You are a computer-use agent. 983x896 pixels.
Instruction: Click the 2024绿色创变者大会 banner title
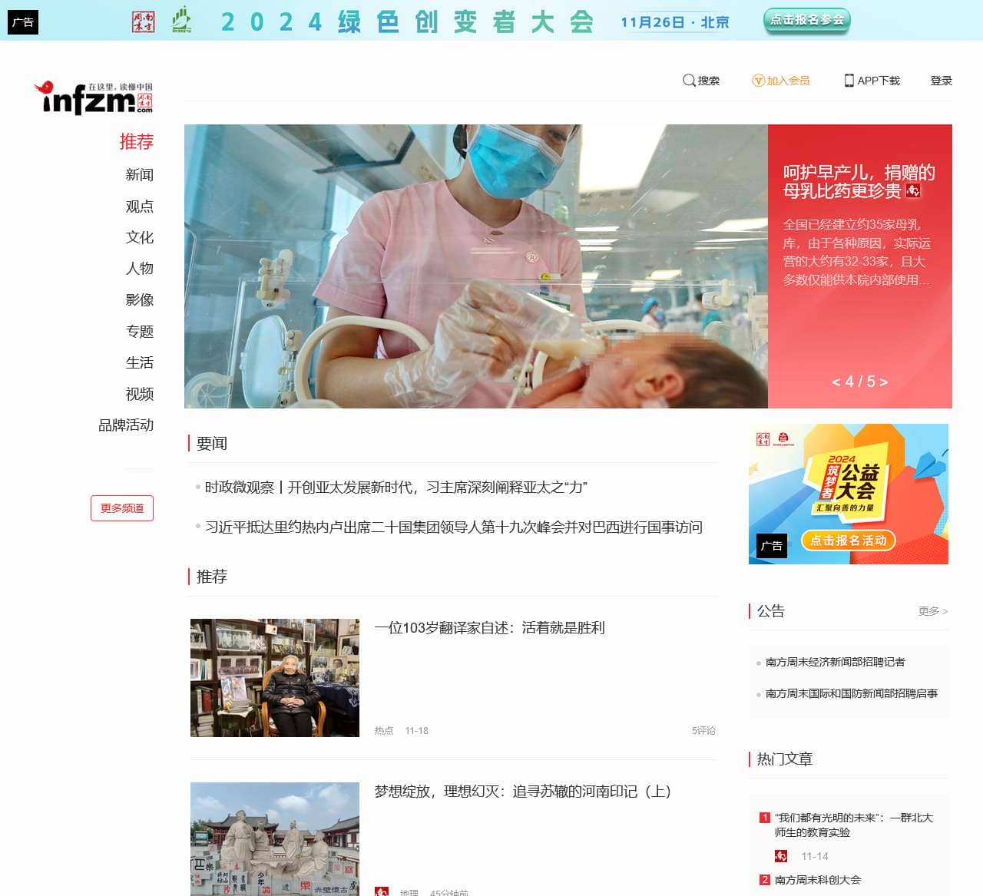(407, 21)
